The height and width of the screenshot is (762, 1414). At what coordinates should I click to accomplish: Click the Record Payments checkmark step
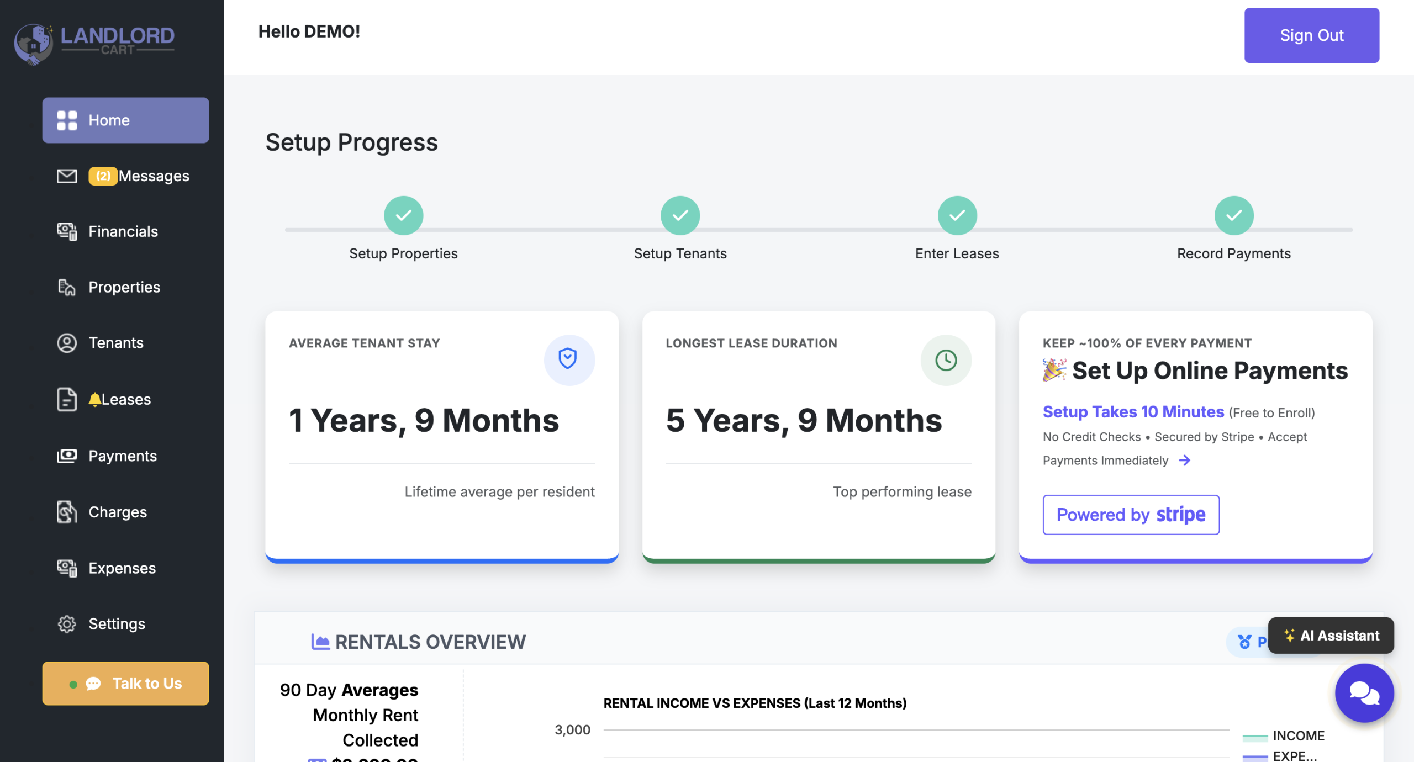point(1233,215)
